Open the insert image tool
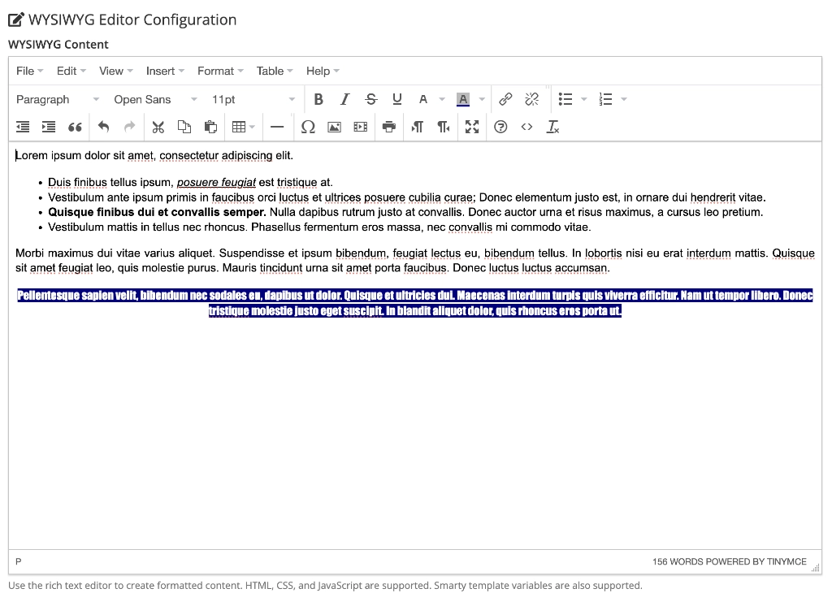 tap(334, 127)
